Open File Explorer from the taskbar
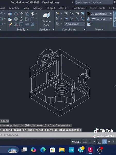Image resolution: width=116 pixels, height=155 pixels. 62,150
